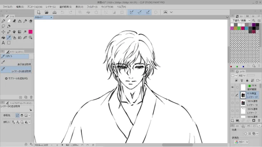This screenshot has width=262, height=147.
Task: Select 表示色を取得 sub tool
Action: pyautogui.click(x=16, y=63)
